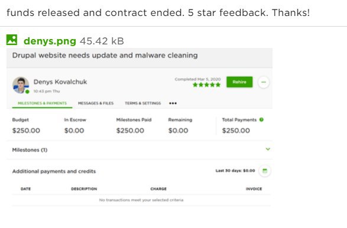Viewport: 347px width, 228px height.
Task: Click the five-star rating icons
Action: pyautogui.click(x=207, y=85)
